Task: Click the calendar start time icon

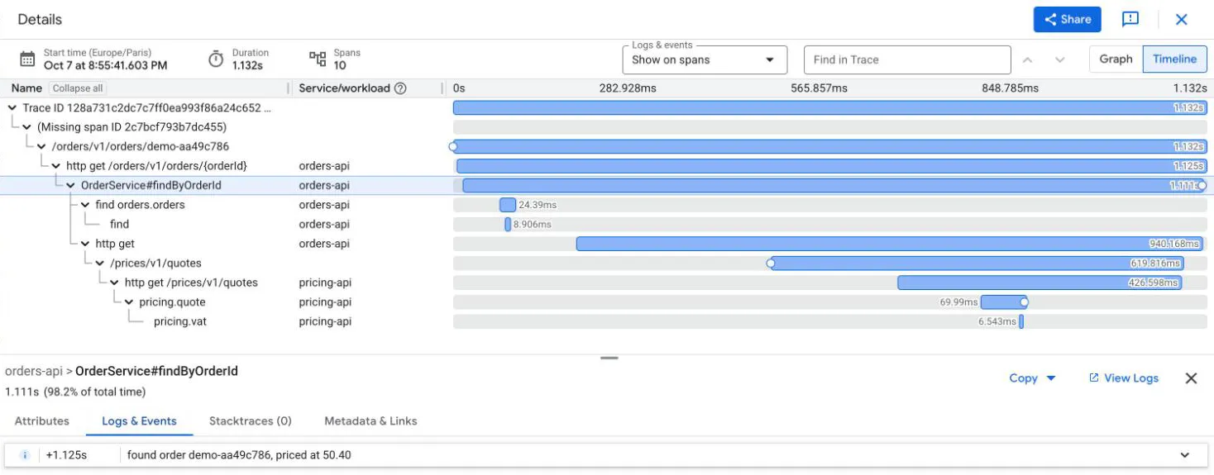Action: (27, 59)
